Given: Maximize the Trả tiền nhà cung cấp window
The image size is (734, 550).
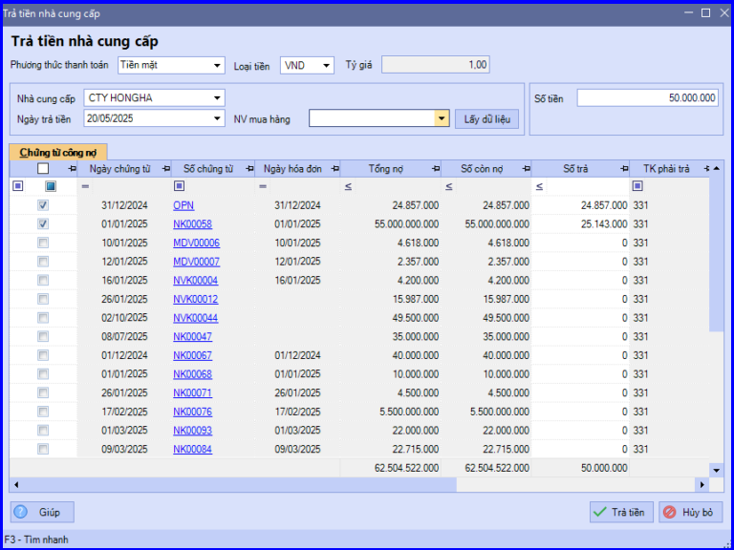Looking at the screenshot, I should point(705,13).
